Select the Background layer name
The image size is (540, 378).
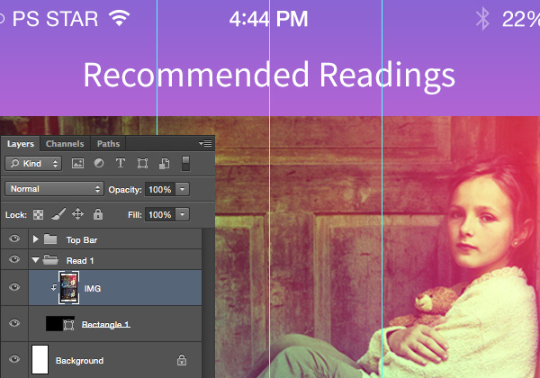[x=79, y=360]
